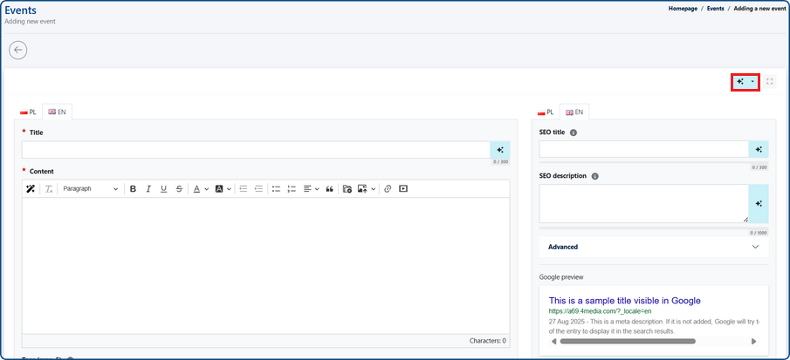Insert a bulleted list
This screenshot has height=360, width=790.
(276, 189)
